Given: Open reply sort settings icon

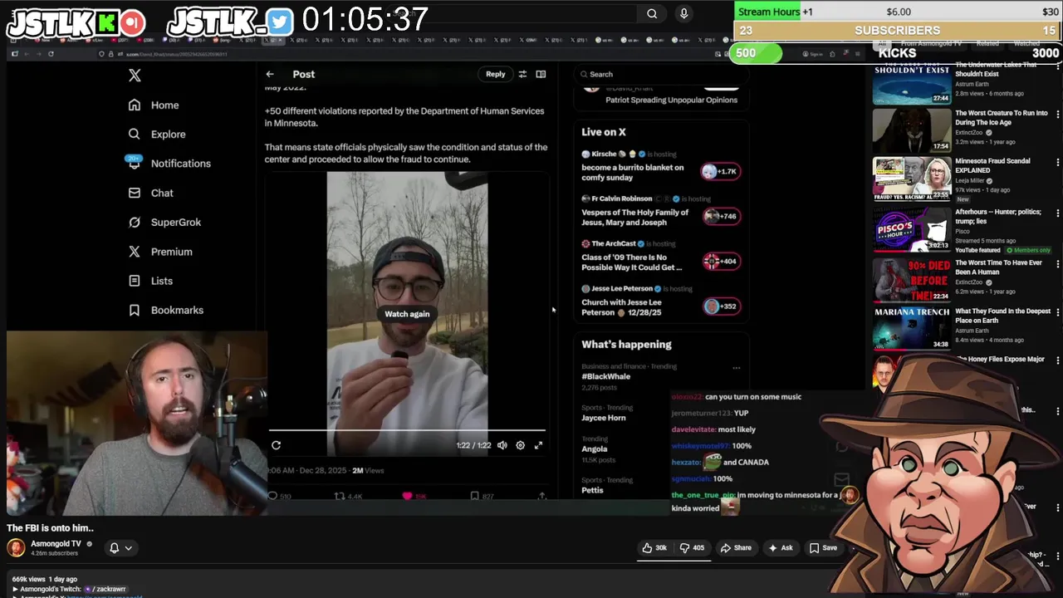Looking at the screenshot, I should (522, 74).
